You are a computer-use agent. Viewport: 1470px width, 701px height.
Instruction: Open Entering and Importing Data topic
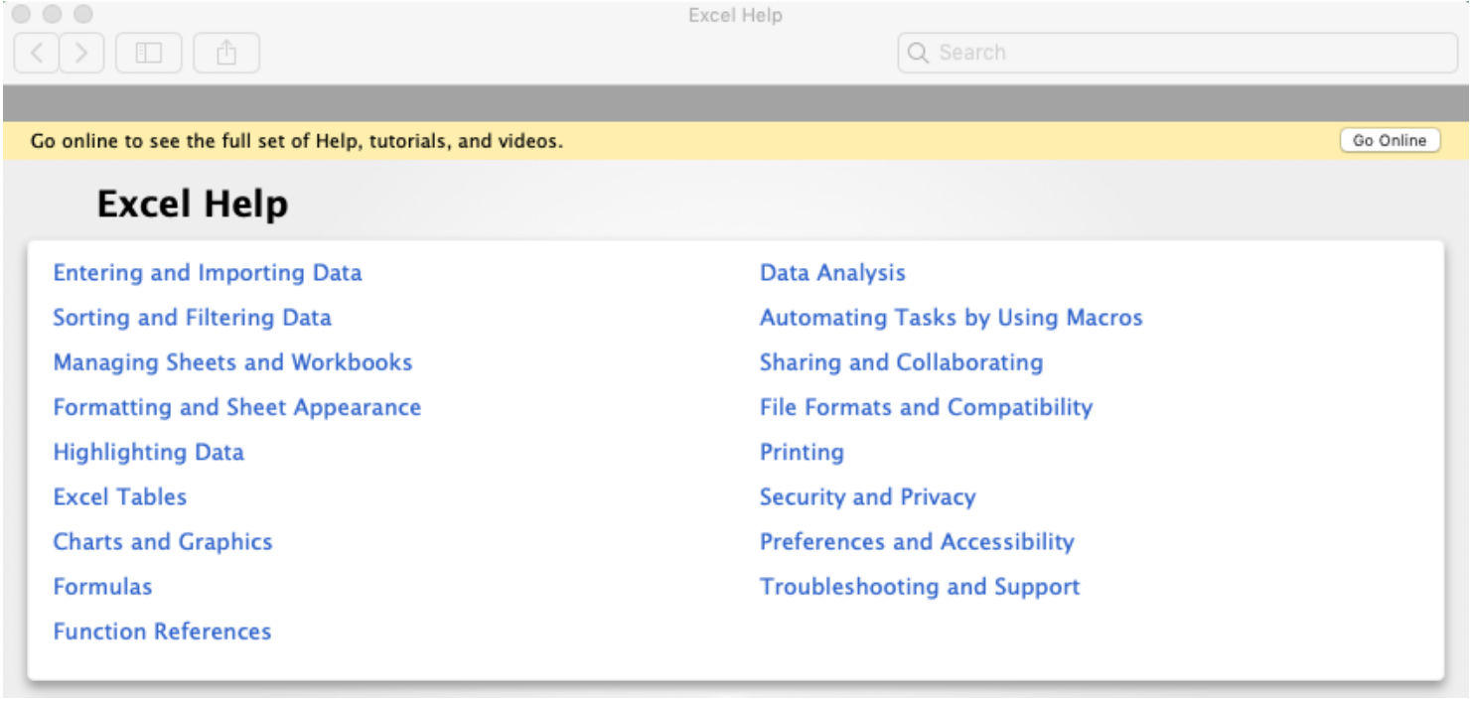point(208,272)
